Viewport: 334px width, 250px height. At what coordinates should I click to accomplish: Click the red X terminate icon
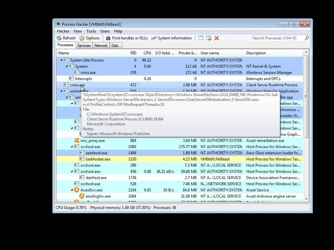tap(217, 38)
